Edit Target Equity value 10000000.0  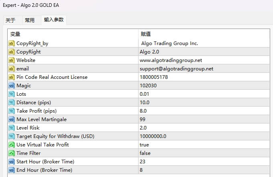click(x=153, y=136)
